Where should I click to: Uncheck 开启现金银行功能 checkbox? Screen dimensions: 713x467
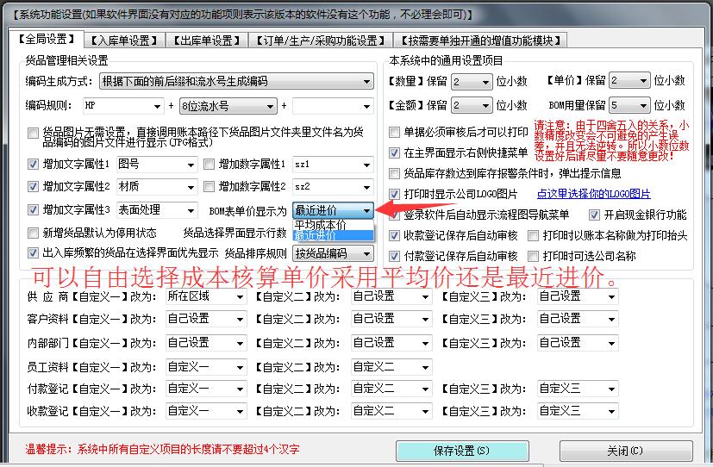tap(594, 215)
